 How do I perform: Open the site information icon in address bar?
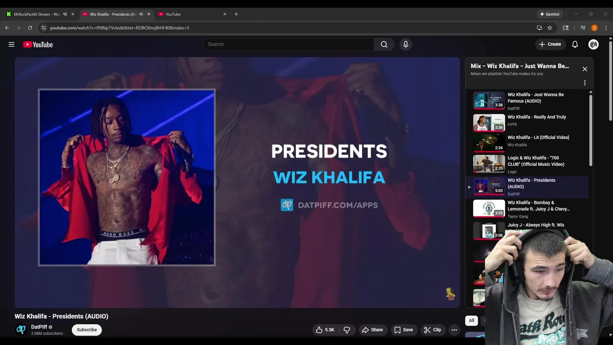[x=44, y=28]
